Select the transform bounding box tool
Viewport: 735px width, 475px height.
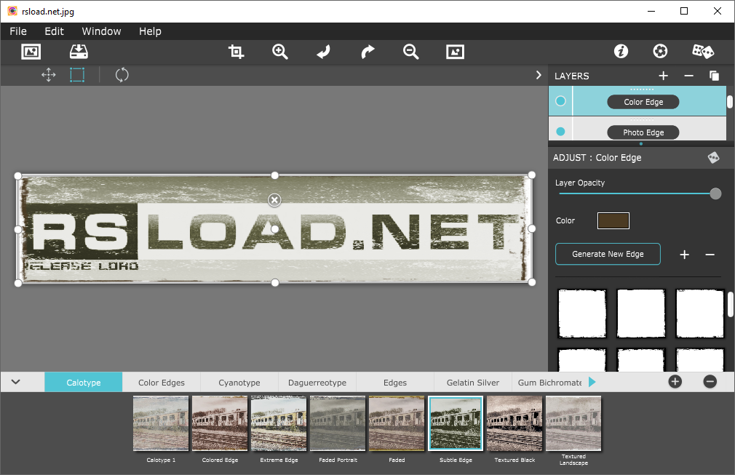(x=77, y=75)
